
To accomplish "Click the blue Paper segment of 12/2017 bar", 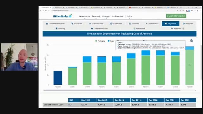I will [131, 56].
